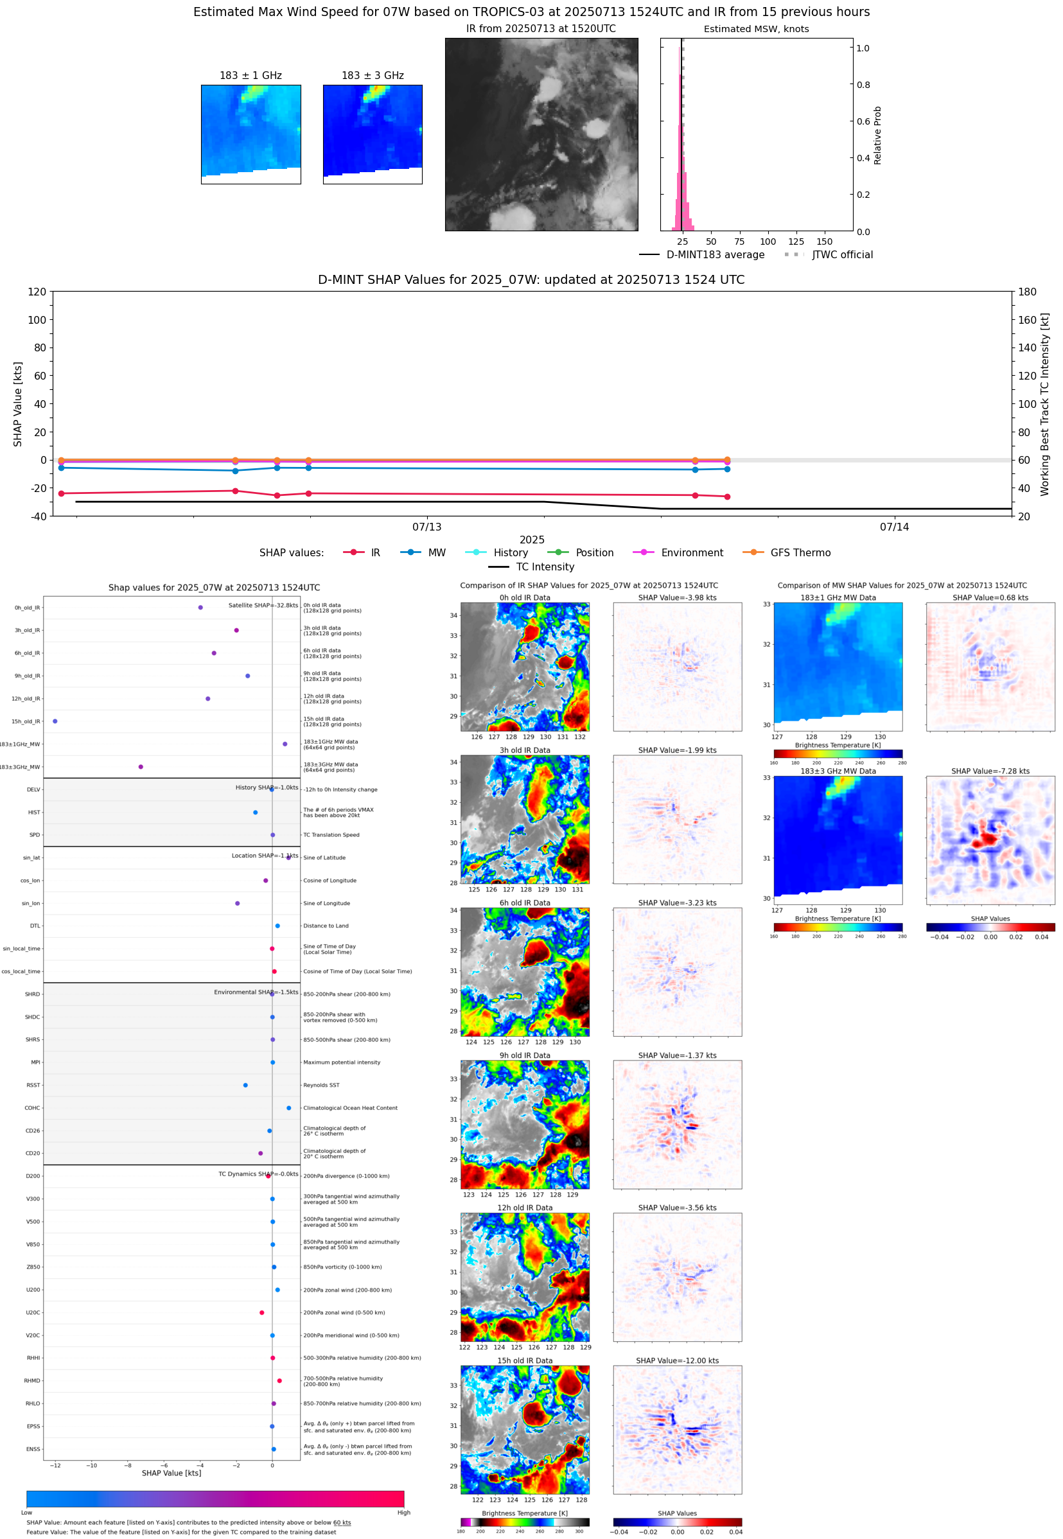Click the Environment legend entry
Screen dimensions: 1063x1539
(678, 553)
